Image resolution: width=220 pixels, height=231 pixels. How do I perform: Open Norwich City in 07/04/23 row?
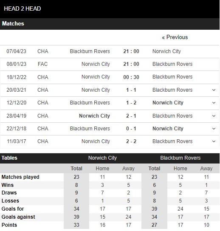(166, 51)
